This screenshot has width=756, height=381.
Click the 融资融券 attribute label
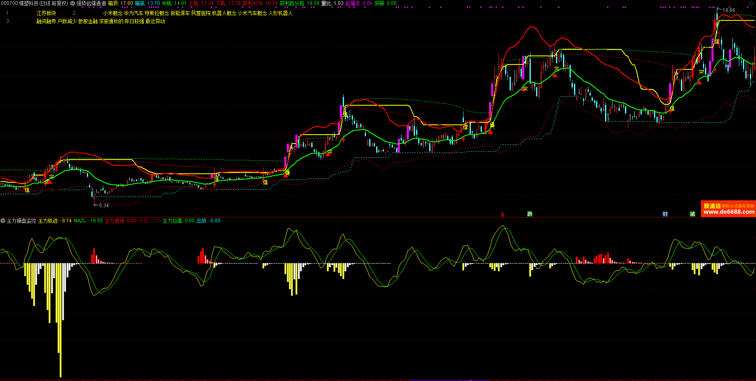point(46,21)
